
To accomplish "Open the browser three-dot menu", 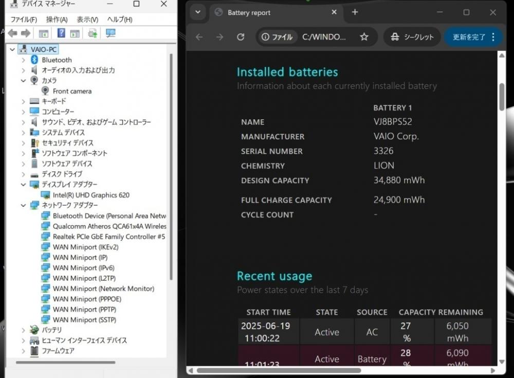I will (x=493, y=37).
